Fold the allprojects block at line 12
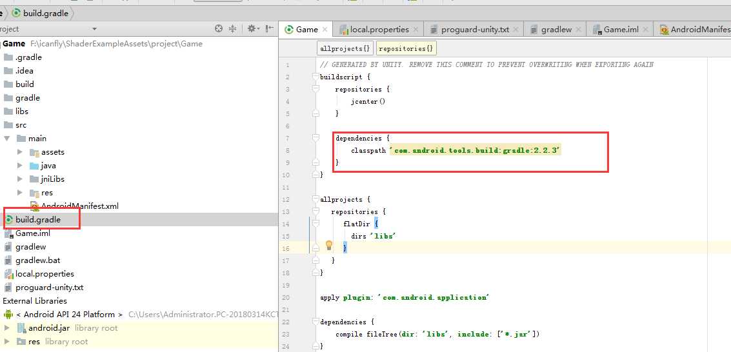The height and width of the screenshot is (352, 731). (315, 200)
